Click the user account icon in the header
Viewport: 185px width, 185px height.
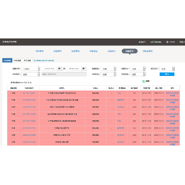(167, 42)
